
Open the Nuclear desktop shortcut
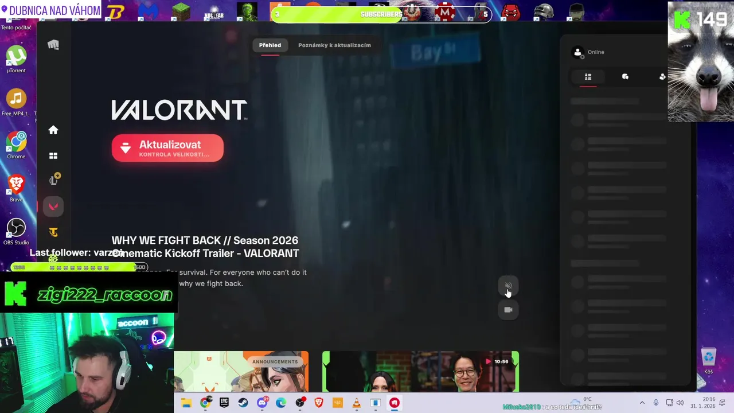point(214,11)
